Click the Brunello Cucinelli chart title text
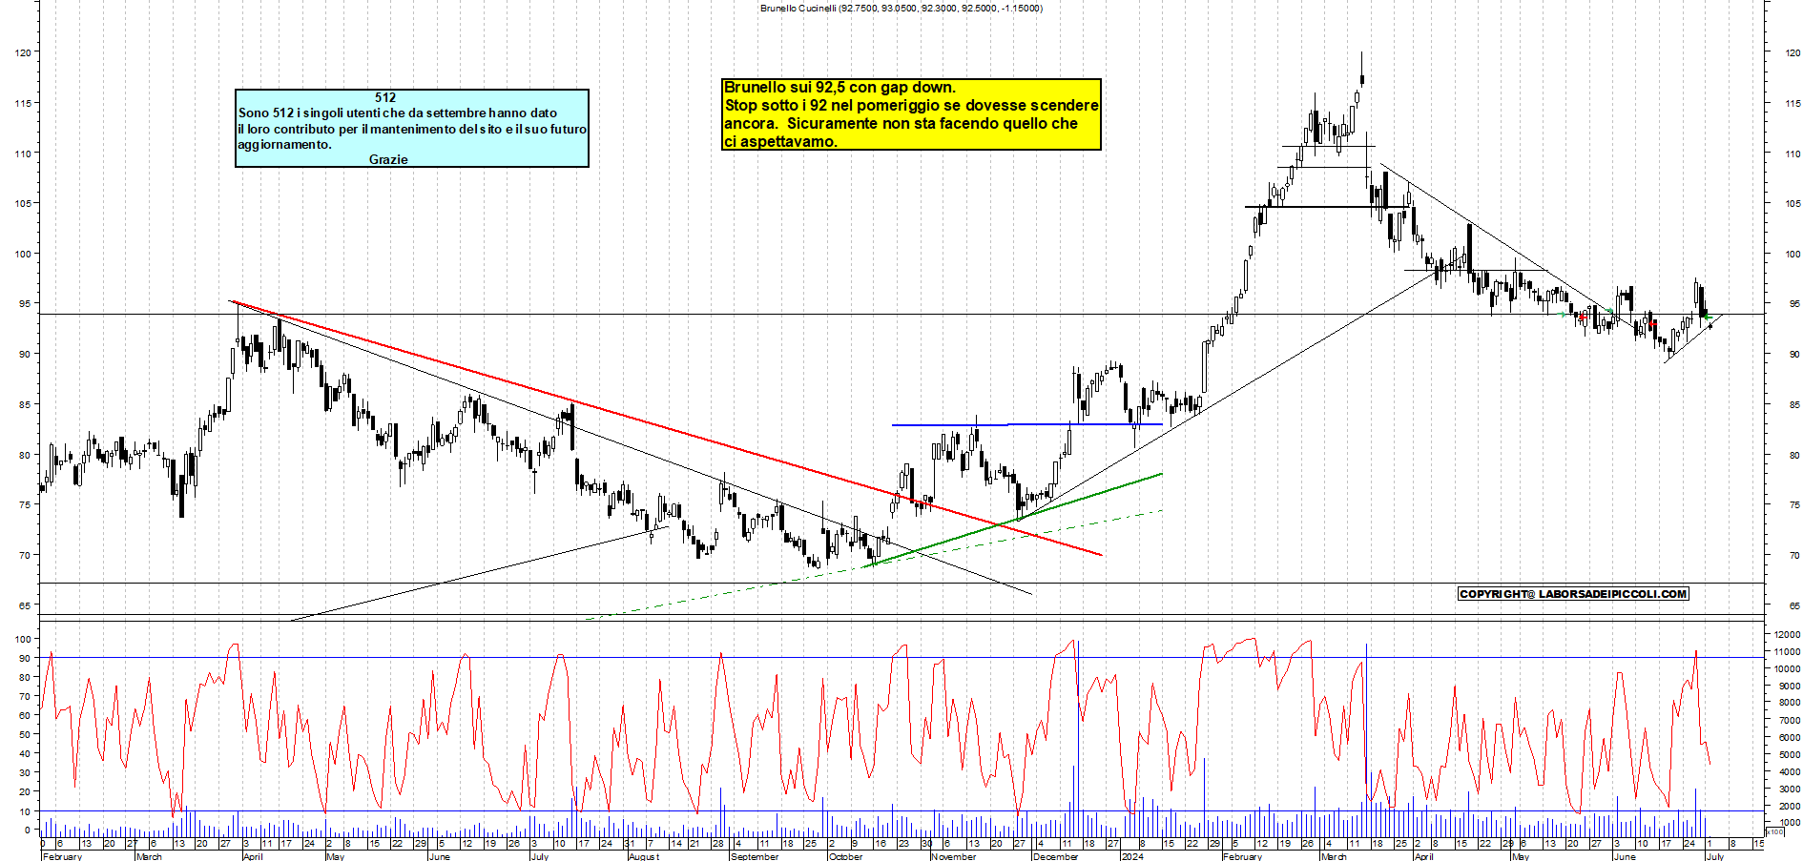 click(x=901, y=9)
